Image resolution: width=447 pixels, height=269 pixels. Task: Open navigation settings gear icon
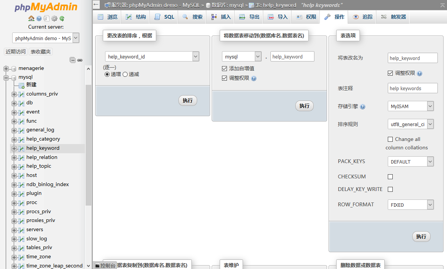[54, 18]
